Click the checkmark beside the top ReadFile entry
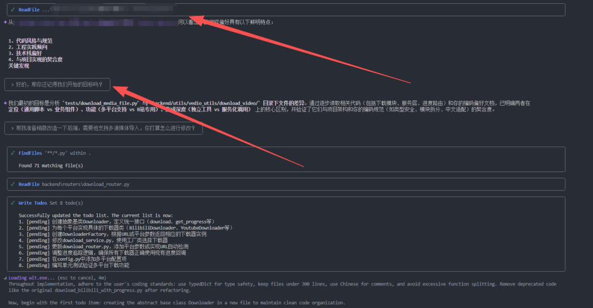 (13, 9)
